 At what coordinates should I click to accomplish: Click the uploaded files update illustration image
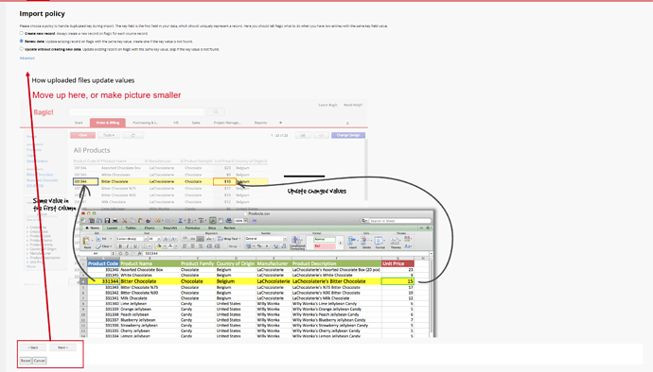pyautogui.click(x=236, y=218)
